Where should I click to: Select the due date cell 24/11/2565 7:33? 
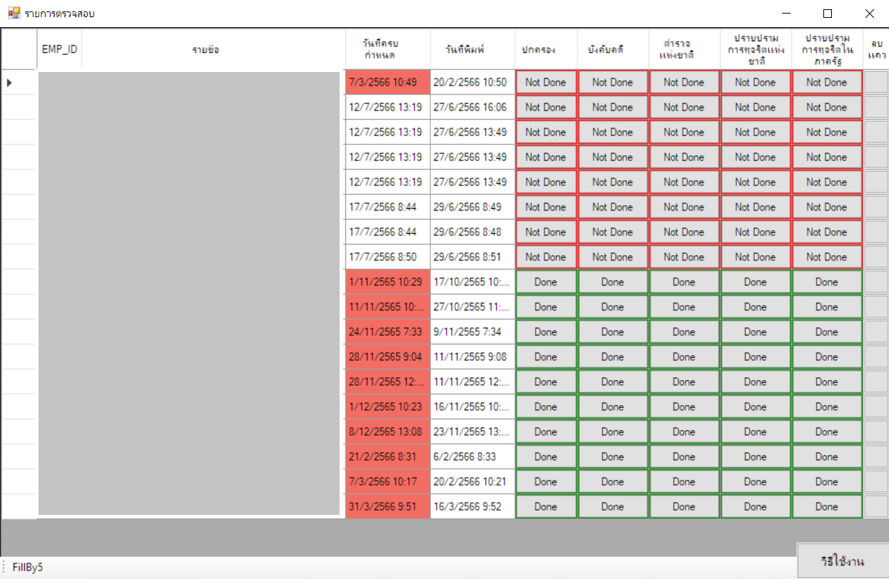tap(387, 332)
